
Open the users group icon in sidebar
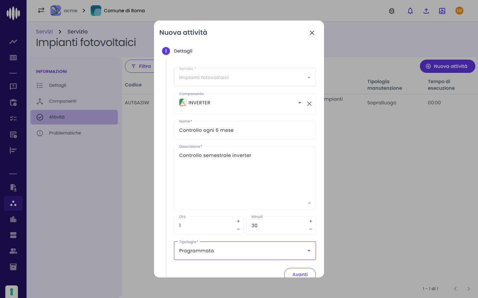point(13,251)
